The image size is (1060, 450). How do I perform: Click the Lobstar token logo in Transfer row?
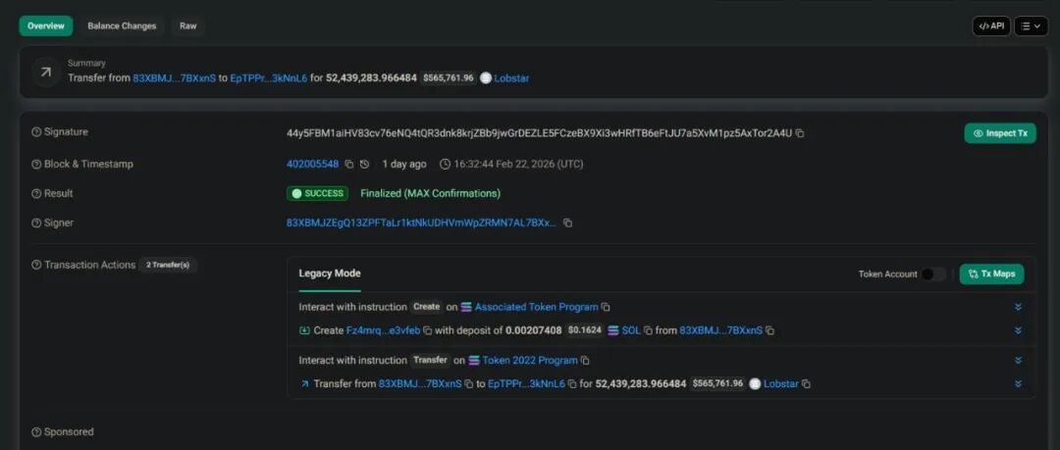(x=755, y=383)
